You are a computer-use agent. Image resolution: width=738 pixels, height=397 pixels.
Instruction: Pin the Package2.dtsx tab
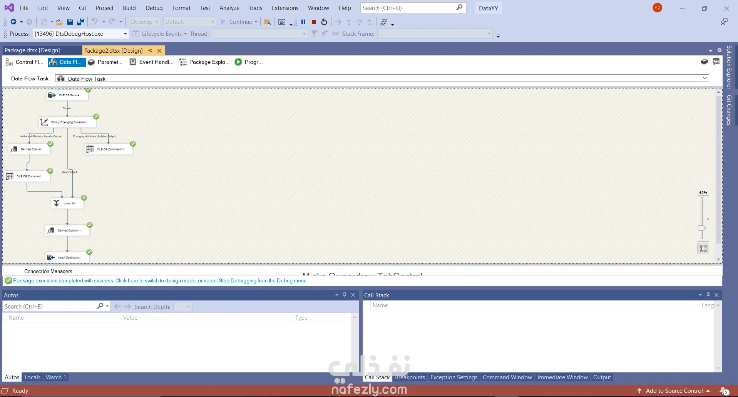[x=151, y=50]
